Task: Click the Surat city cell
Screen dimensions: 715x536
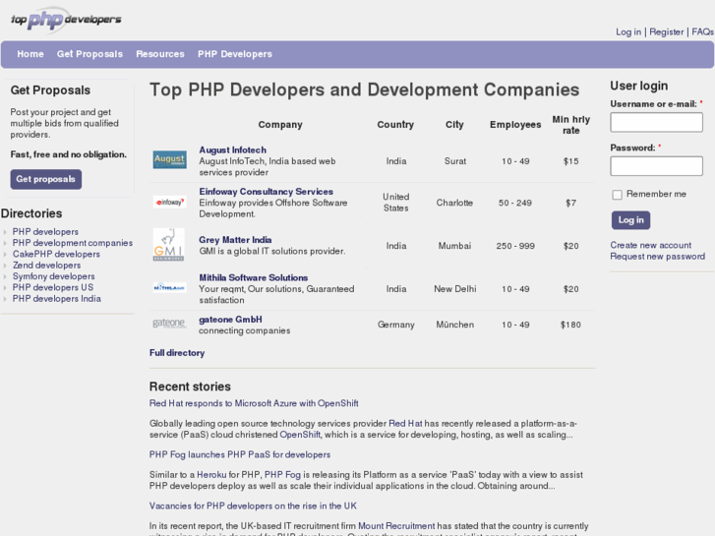Action: click(x=455, y=161)
